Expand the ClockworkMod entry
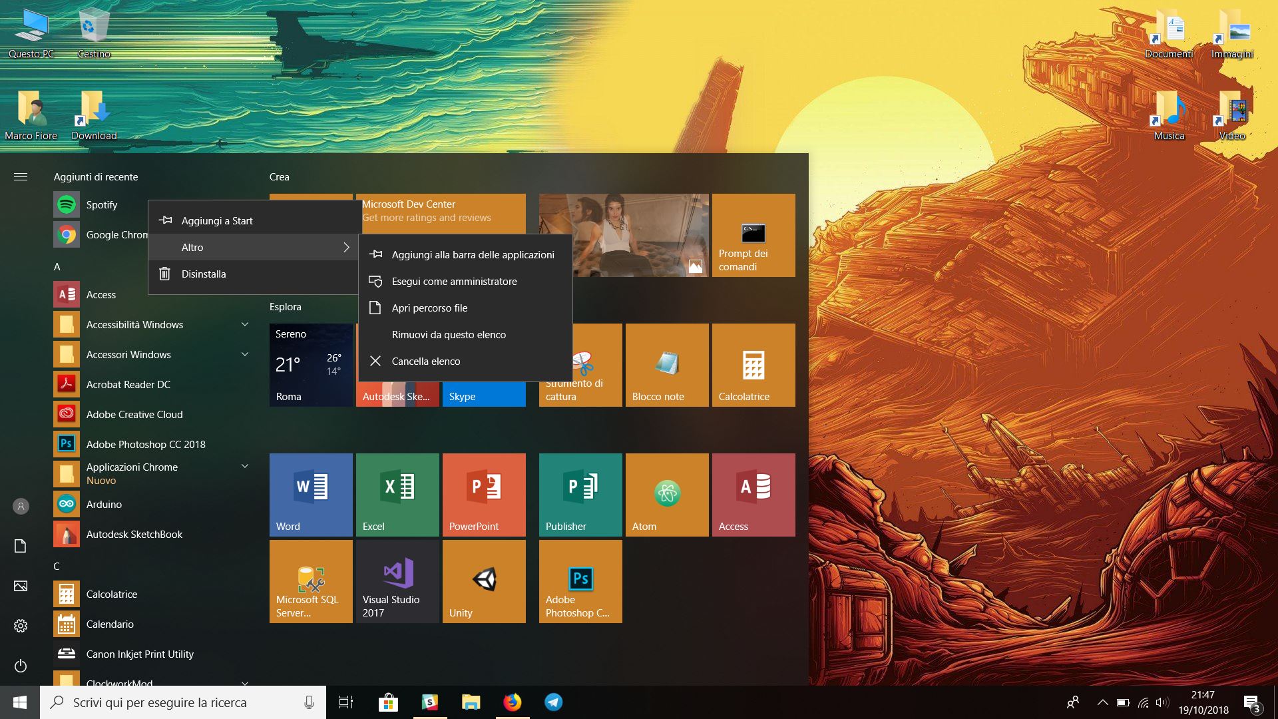Image resolution: width=1278 pixels, height=719 pixels. pyautogui.click(x=244, y=683)
